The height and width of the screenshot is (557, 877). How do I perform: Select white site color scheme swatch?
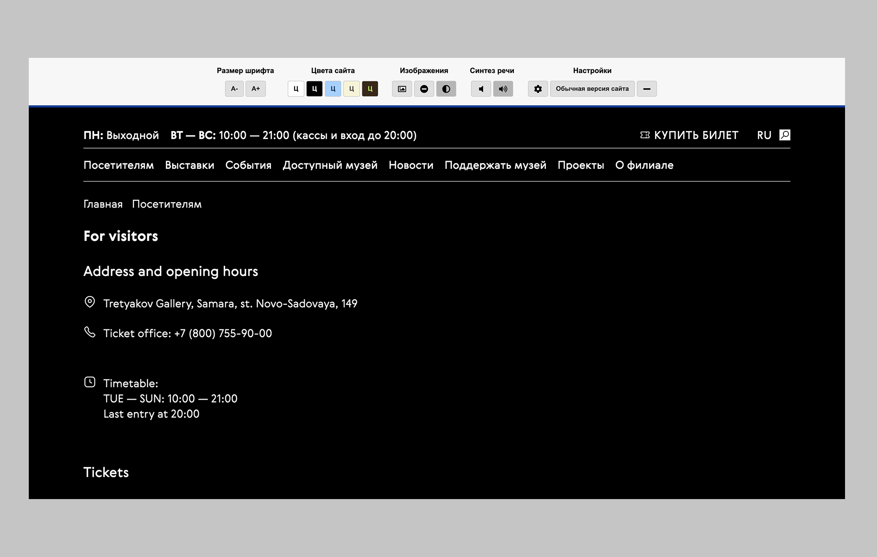[x=296, y=89]
